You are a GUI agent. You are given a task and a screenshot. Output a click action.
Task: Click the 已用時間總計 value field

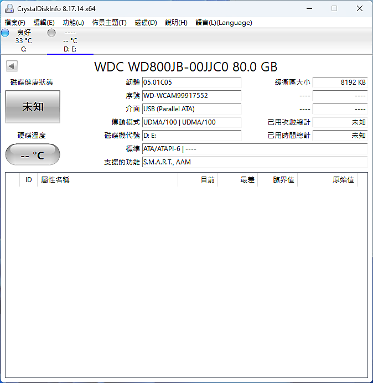(x=340, y=135)
